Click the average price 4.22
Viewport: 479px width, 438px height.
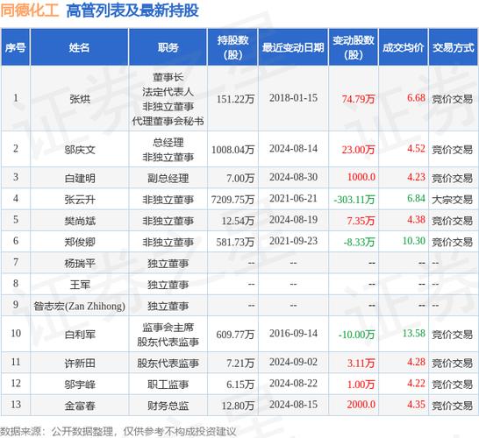416,383
